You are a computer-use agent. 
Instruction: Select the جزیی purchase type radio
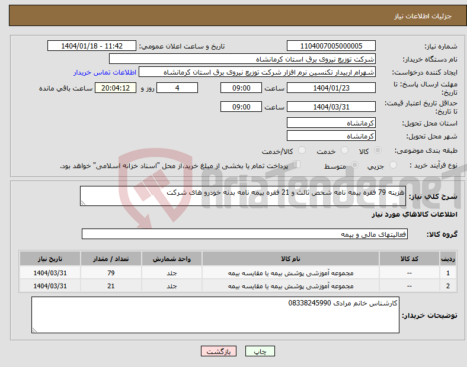click(x=393, y=165)
